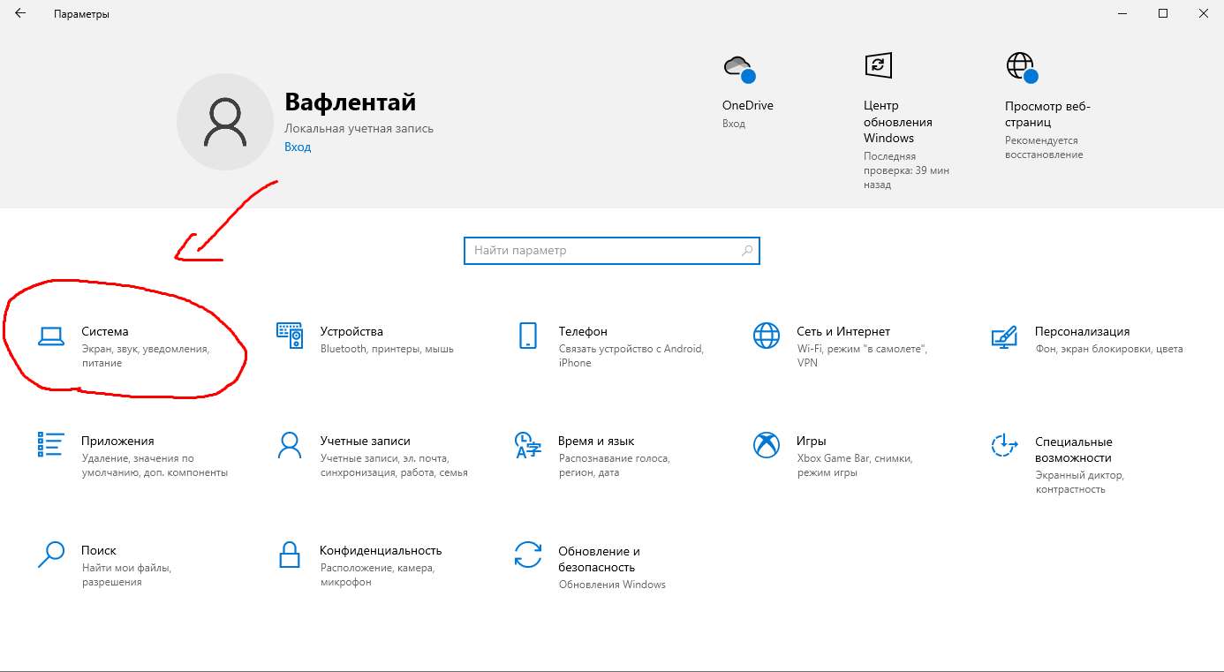Open the Сеть и Интернет globe icon
This screenshot has width=1224, height=672.
(x=767, y=336)
